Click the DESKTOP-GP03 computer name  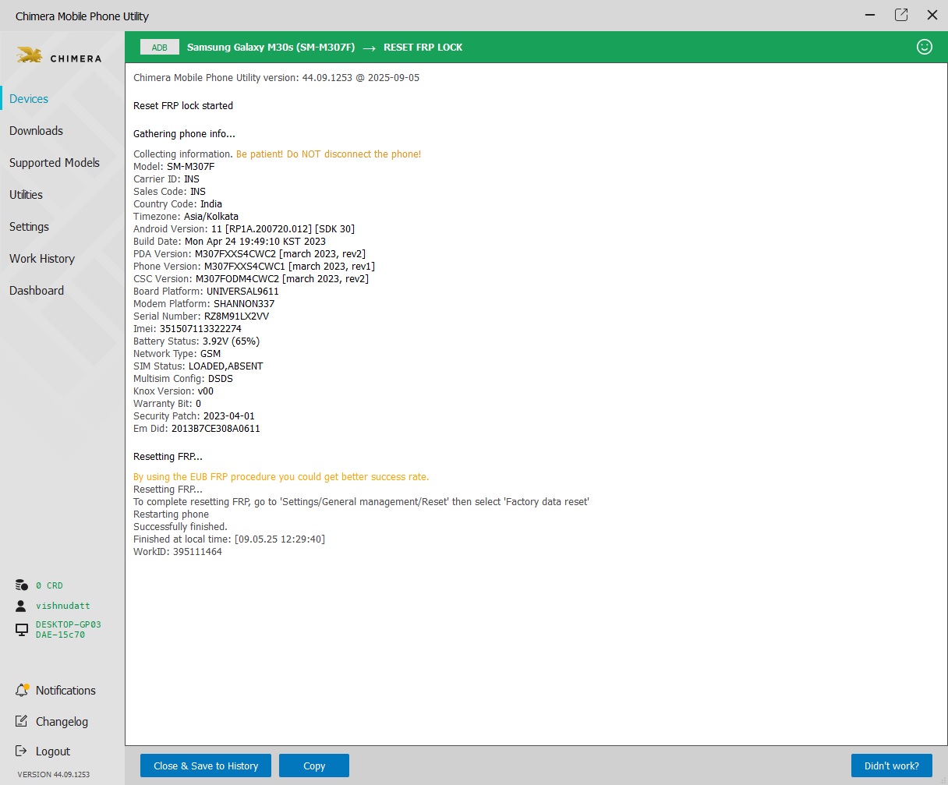click(x=69, y=630)
